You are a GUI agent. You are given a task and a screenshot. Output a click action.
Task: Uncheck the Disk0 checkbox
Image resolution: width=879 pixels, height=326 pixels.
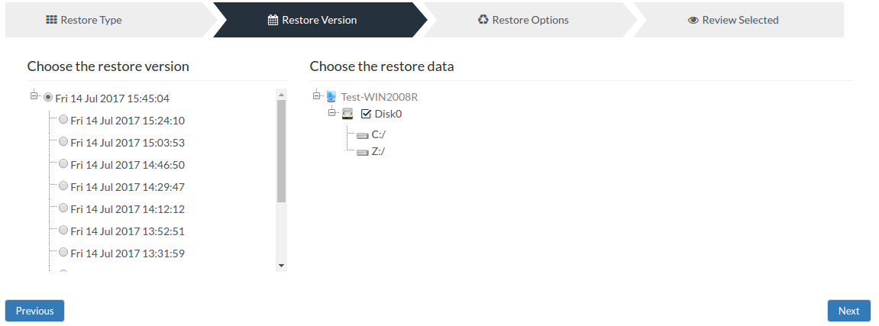point(366,114)
